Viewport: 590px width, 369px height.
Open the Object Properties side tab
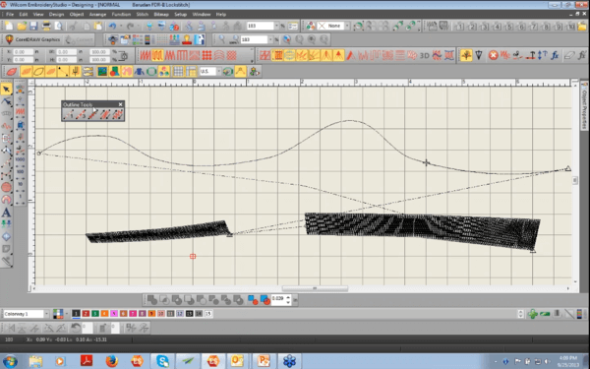pos(584,105)
